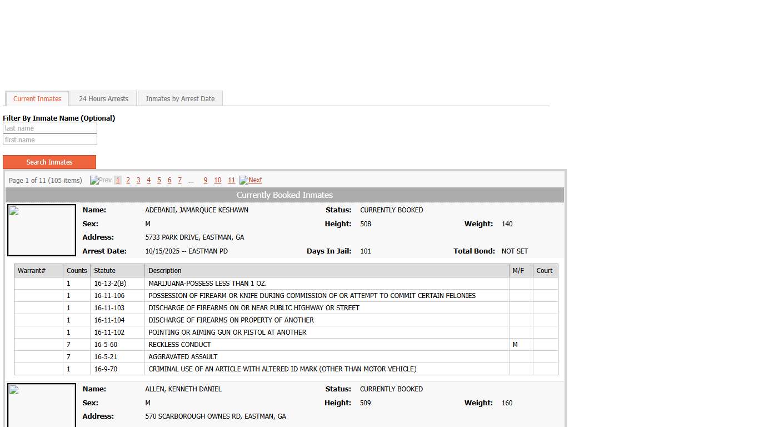Viewport: 759px width, 427px height.
Task: Focus the first name filter field
Action: (50, 140)
